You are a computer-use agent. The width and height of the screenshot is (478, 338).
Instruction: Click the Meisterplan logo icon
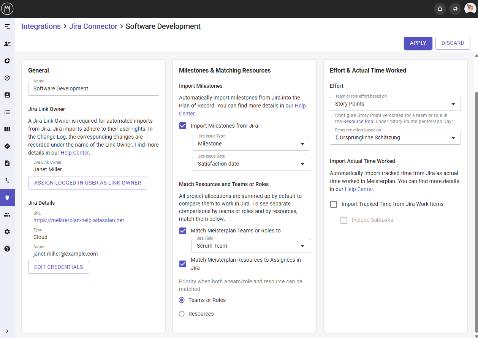[x=7, y=9]
